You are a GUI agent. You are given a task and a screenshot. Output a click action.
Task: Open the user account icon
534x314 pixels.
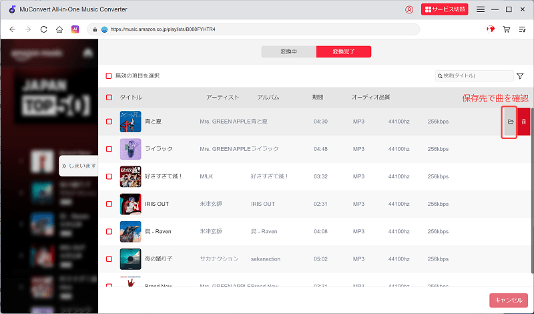point(409,9)
